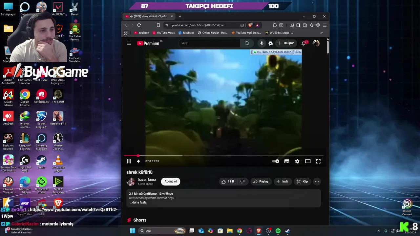Open Online Kurslar bookmark
This screenshot has height=236, width=420.
[213, 33]
